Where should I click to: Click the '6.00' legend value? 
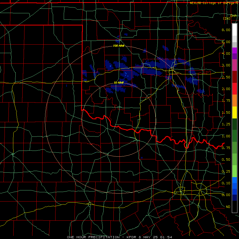coord(226,42)
